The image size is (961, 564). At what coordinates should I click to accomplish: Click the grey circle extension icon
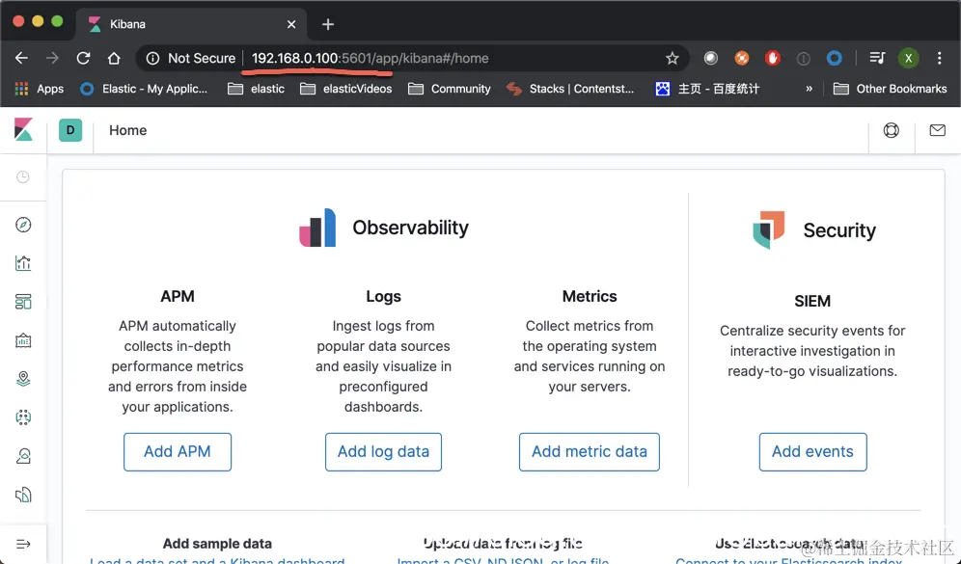710,58
